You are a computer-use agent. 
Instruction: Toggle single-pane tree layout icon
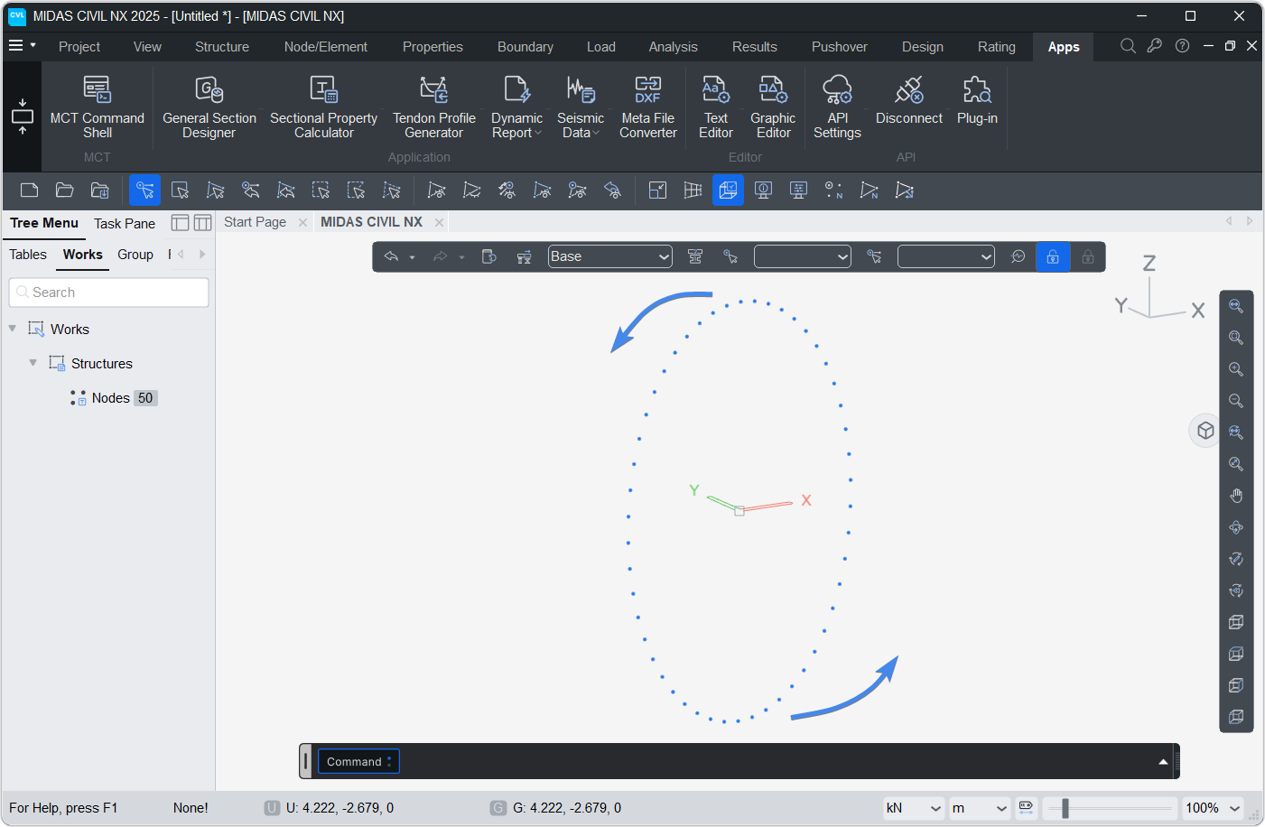coord(180,223)
